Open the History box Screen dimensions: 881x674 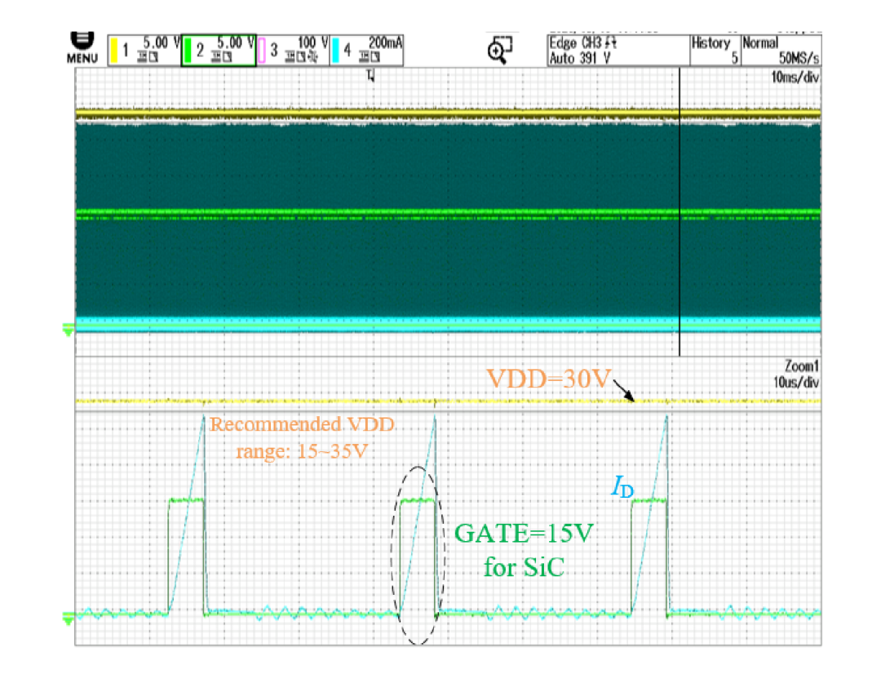pyautogui.click(x=715, y=50)
